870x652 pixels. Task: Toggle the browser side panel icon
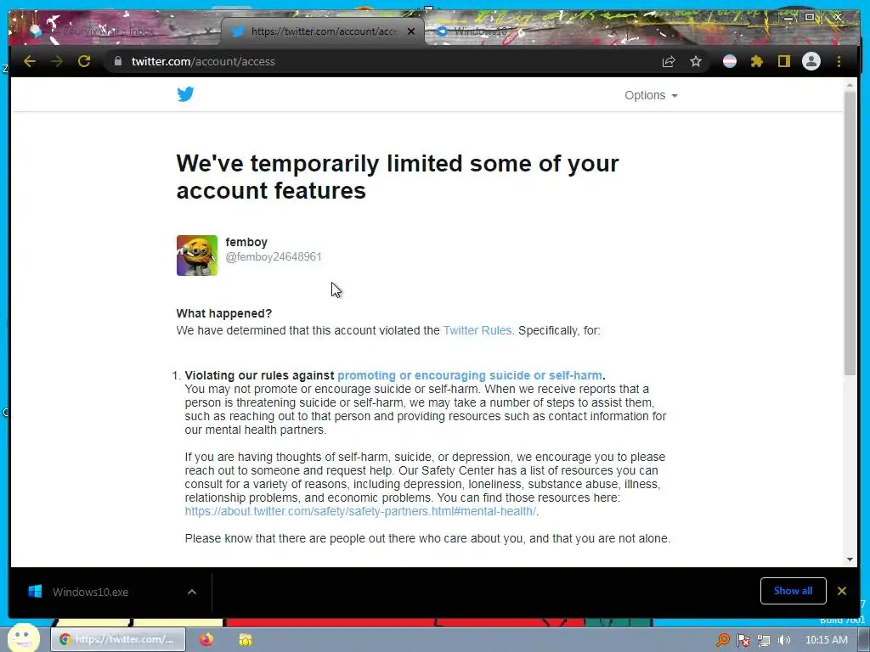click(783, 61)
